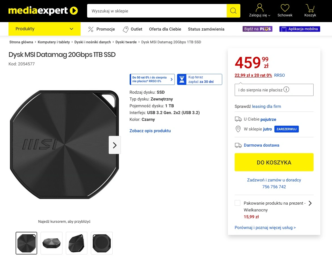Focus the Wyszukaj w sklepie search field
This screenshot has width=332, height=259.
[157, 11]
